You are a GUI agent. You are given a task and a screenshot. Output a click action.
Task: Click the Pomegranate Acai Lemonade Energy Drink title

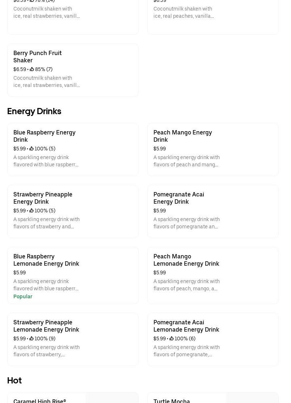186,326
